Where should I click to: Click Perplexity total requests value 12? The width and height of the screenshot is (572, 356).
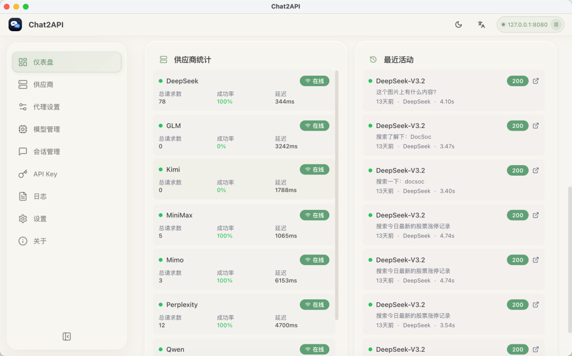[x=162, y=325]
